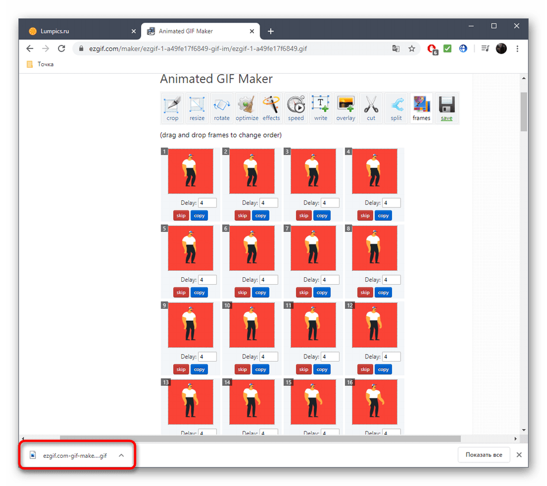Select the effects tool
The image size is (547, 486).
(271, 108)
